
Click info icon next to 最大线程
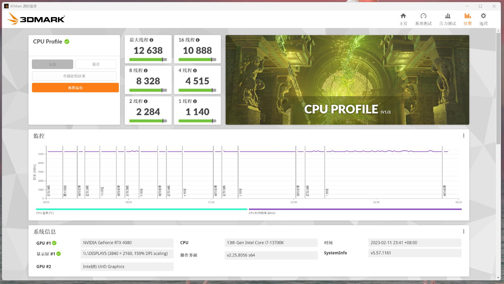pyautogui.click(x=151, y=40)
